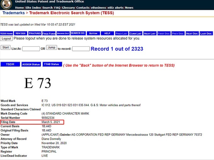Select the PRINCIPAL register value
Viewport: 214px width, 160px height.
pos(49,152)
